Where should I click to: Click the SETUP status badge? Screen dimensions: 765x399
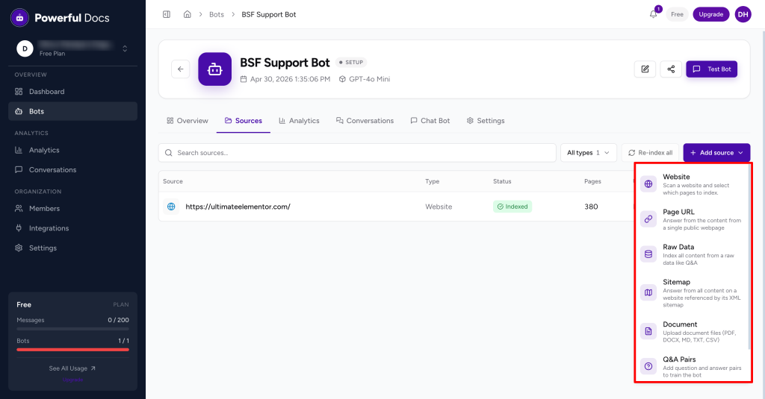pos(351,63)
